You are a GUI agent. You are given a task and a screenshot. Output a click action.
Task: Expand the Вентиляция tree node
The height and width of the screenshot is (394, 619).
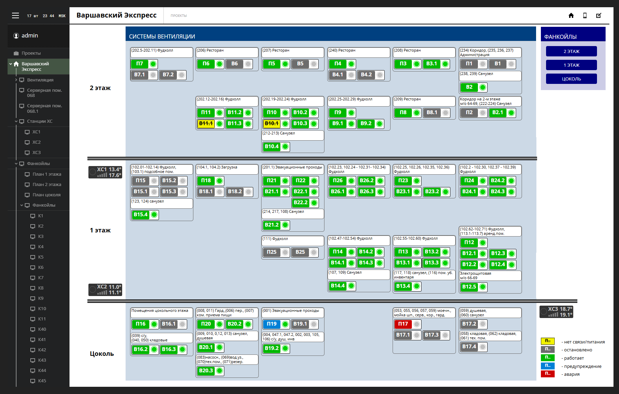point(16,80)
